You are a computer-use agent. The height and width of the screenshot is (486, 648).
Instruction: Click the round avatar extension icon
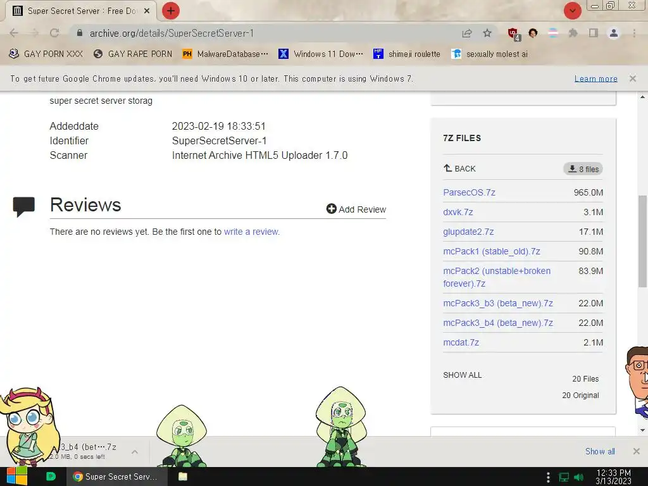(533, 33)
